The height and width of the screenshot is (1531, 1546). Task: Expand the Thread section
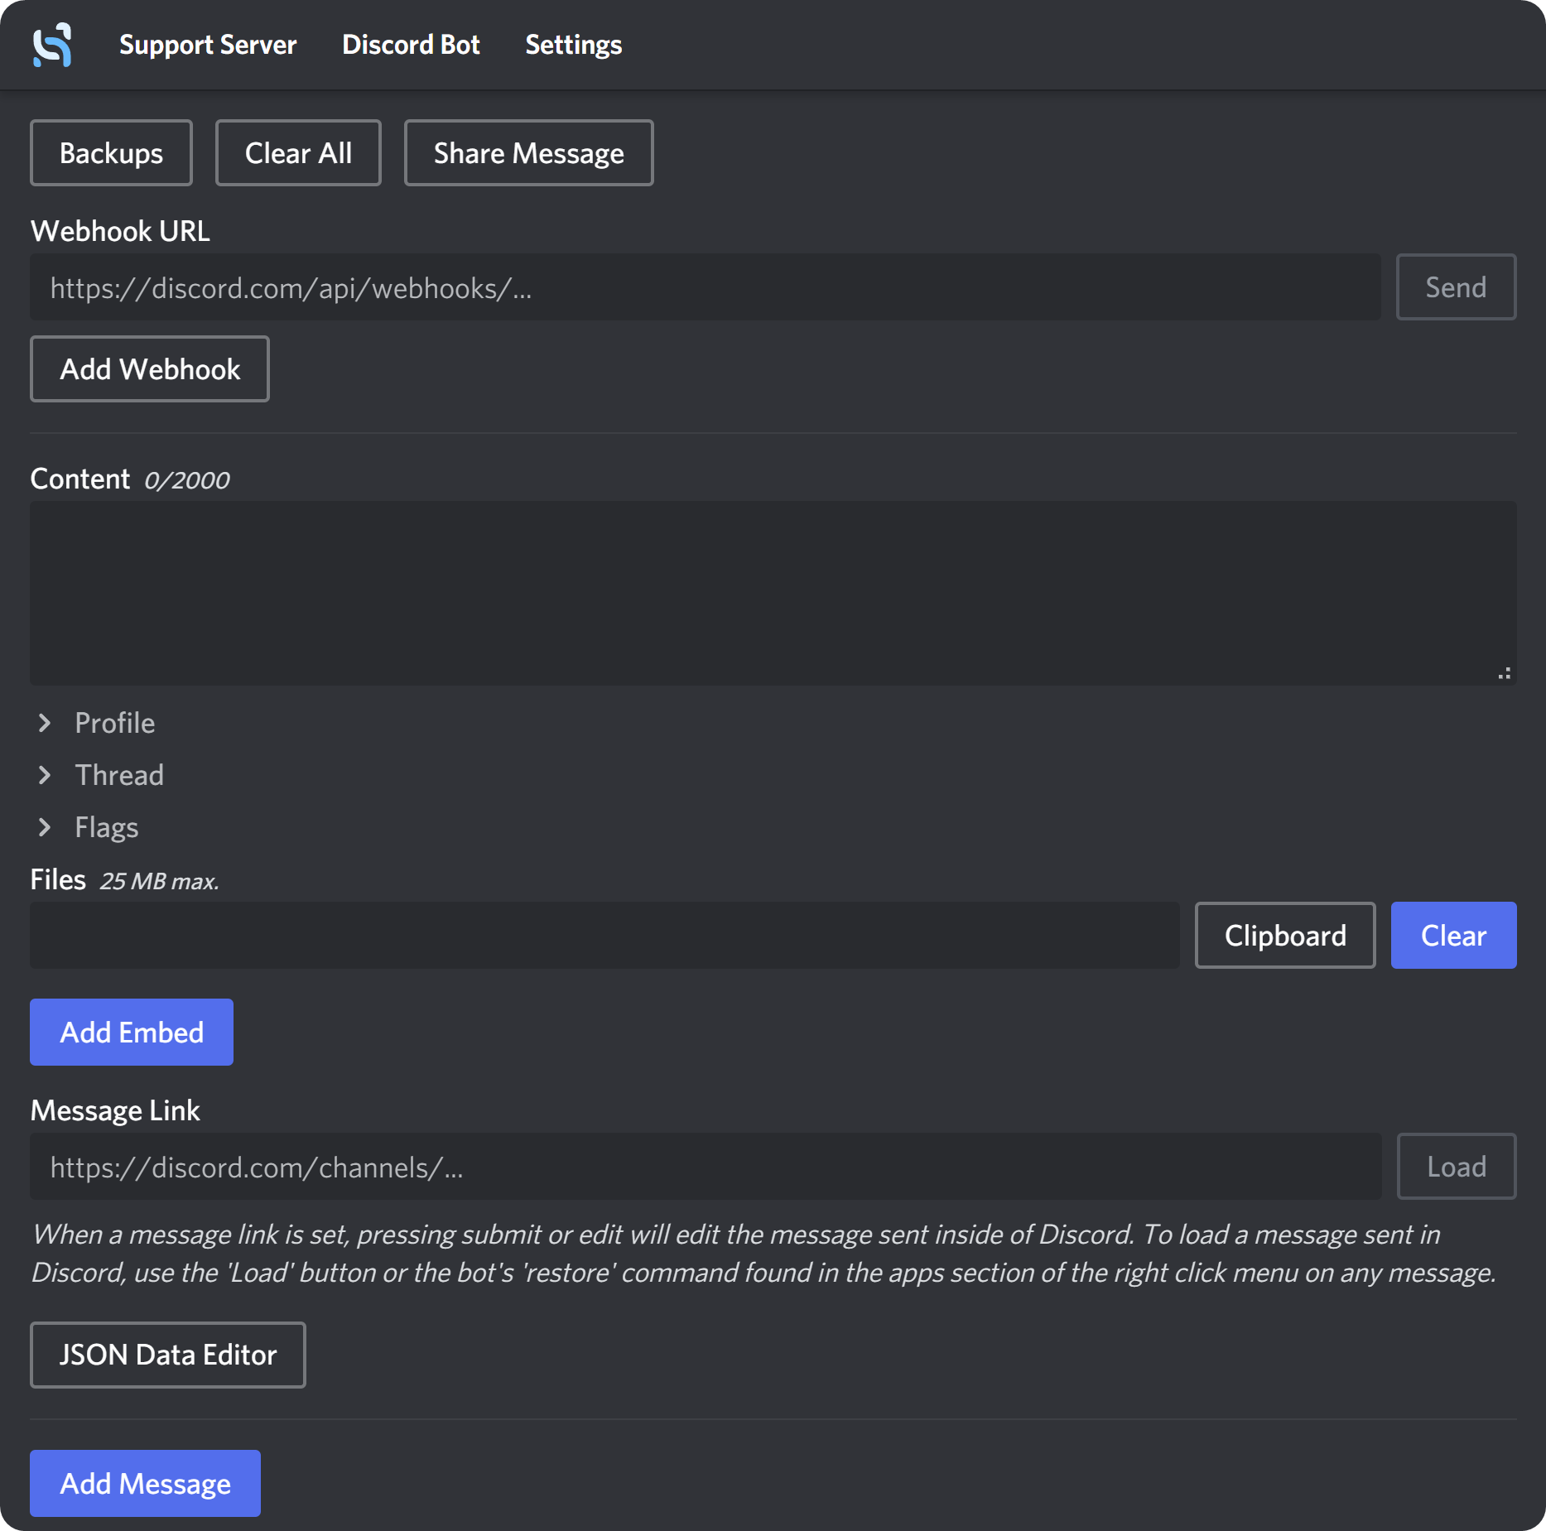coord(119,775)
